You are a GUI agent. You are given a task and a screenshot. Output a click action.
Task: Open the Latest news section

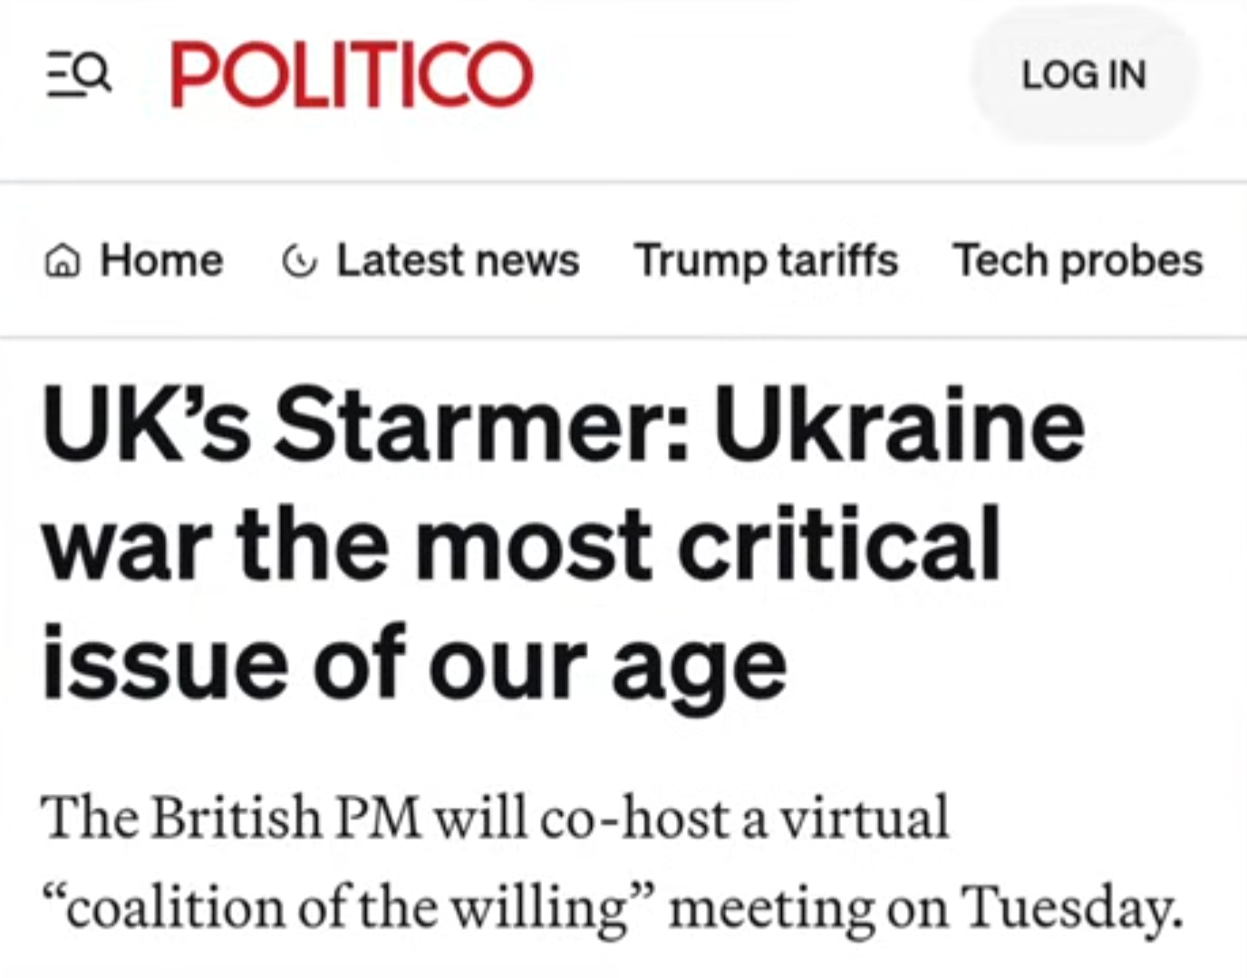coord(458,261)
